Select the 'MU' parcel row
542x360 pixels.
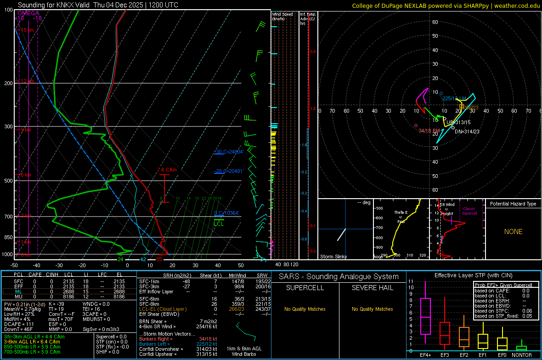[x=69, y=297]
